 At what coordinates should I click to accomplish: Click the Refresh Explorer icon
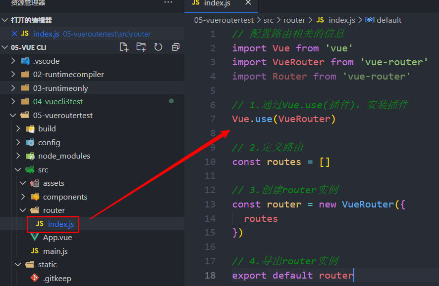pos(159,47)
